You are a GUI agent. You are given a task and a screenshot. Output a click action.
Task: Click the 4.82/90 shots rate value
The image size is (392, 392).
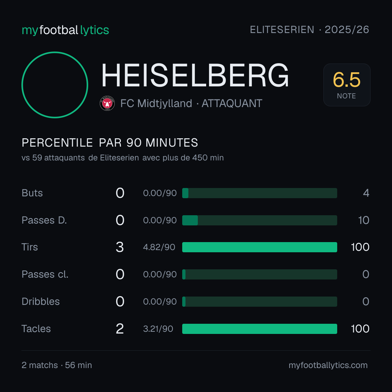point(159,247)
